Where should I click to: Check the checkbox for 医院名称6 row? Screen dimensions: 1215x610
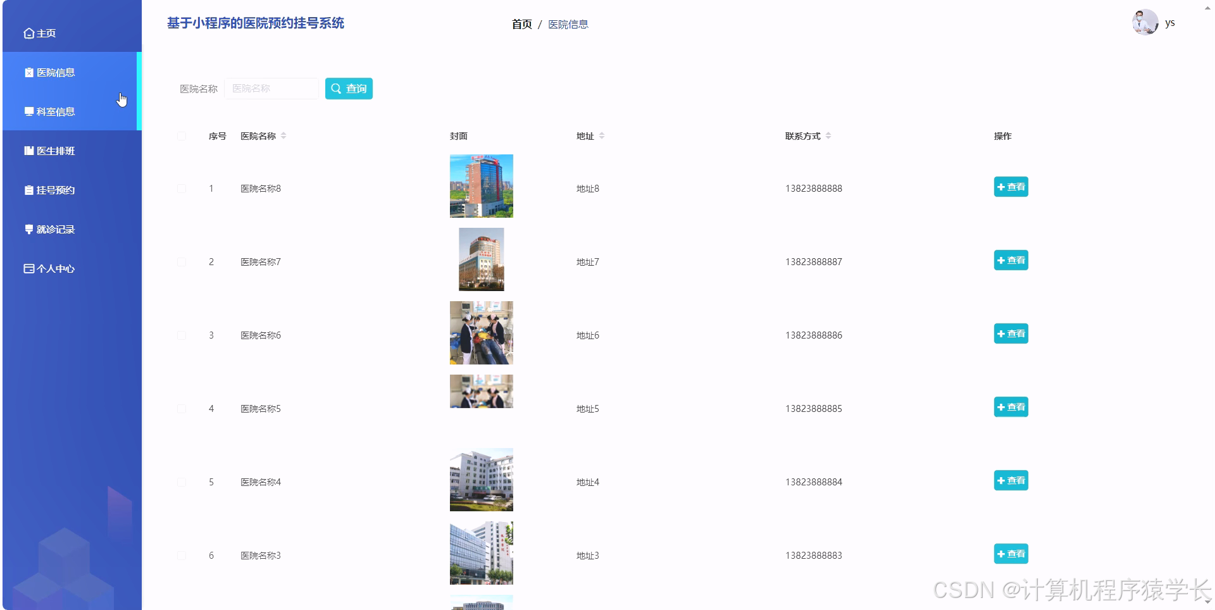182,335
